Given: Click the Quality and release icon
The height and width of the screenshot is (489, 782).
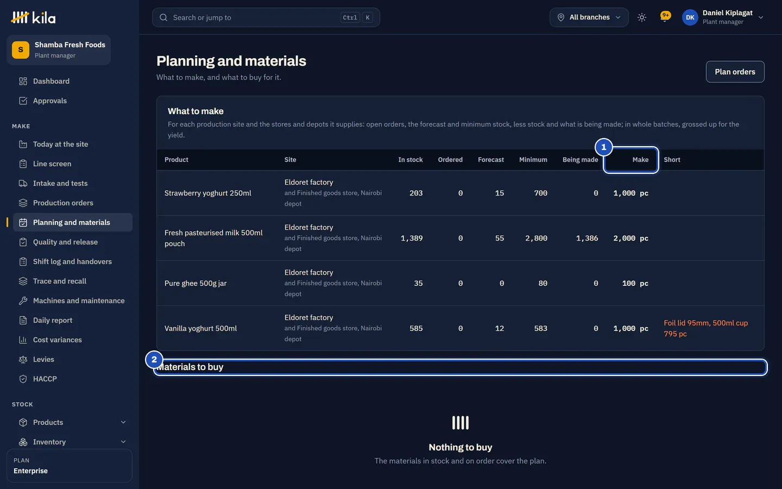Looking at the screenshot, I should tap(23, 242).
